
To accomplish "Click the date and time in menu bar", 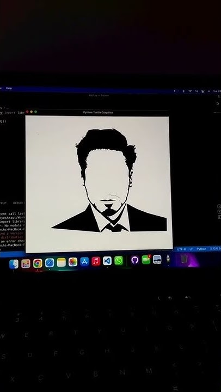I will click(217, 91).
